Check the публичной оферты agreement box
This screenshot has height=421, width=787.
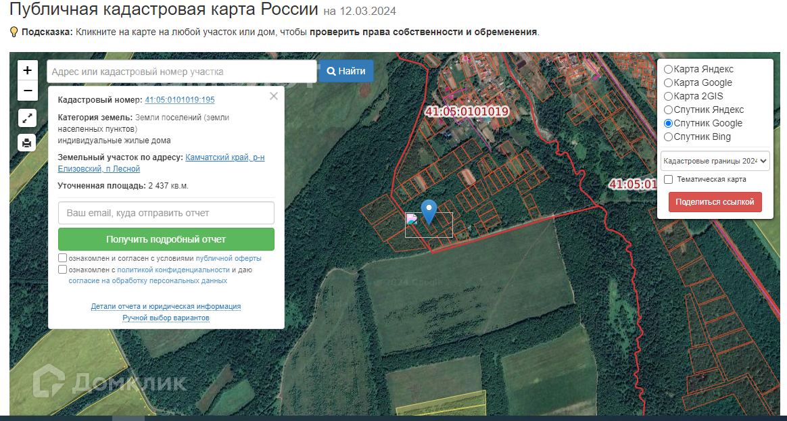(x=63, y=258)
